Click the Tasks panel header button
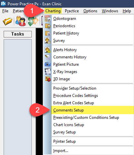This screenshot has width=134, height=155. coord(18,34)
